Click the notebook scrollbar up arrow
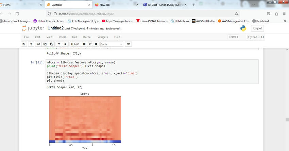 click(x=287, y=50)
